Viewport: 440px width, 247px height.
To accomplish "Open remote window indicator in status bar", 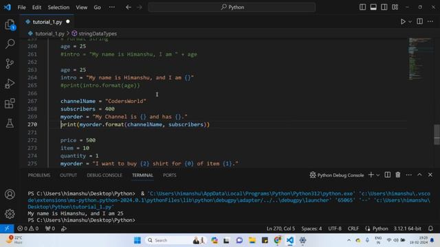I will [x=7, y=228].
